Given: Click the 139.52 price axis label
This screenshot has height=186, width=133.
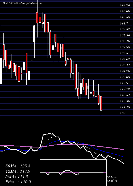Looking at the screenshot, I should 124,29.
